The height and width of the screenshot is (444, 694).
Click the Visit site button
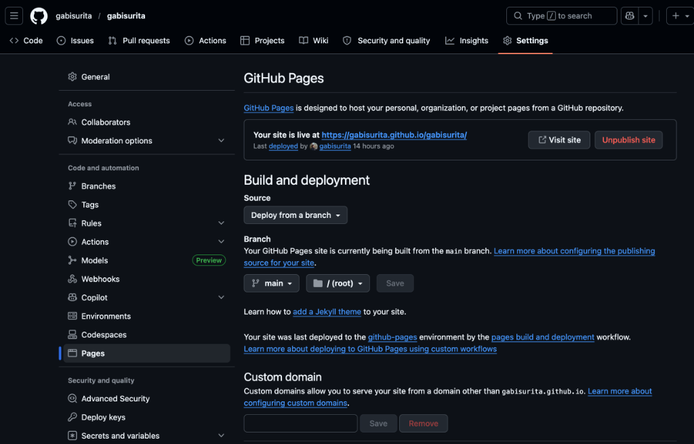[559, 140]
